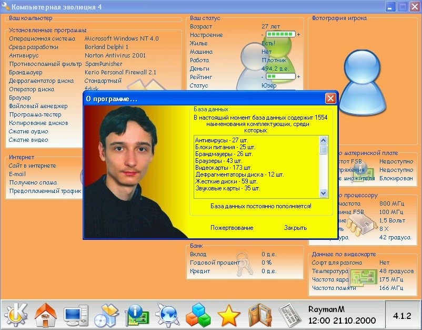422x330 pixels.
Task: Click 'Kerio Personal Firewall 2.1' value
Action: (120, 72)
